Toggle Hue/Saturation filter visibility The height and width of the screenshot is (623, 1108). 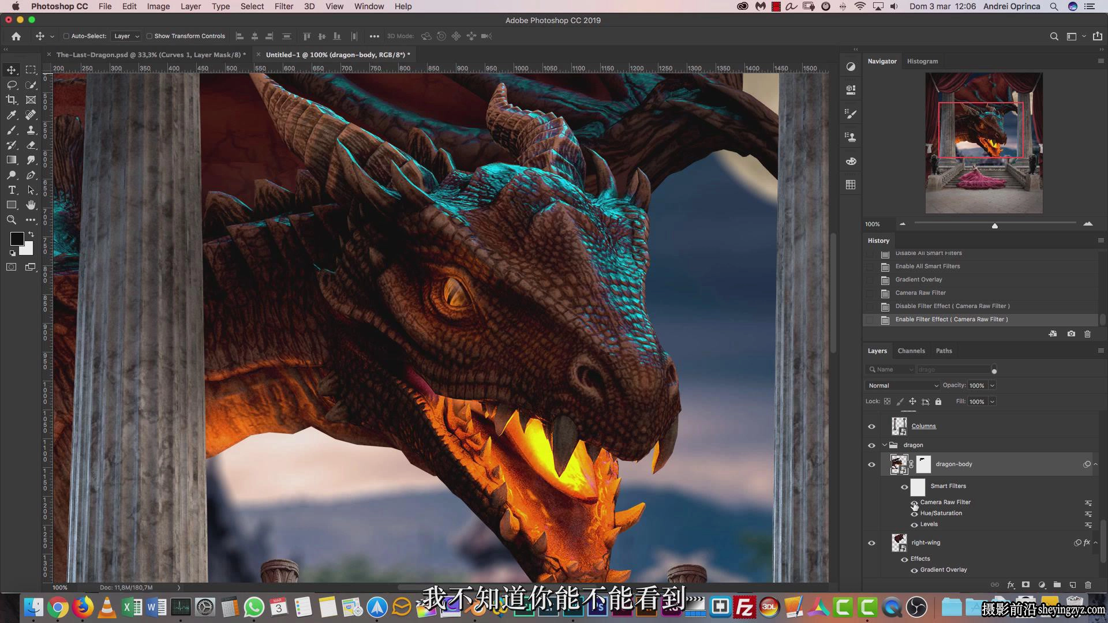point(914,513)
